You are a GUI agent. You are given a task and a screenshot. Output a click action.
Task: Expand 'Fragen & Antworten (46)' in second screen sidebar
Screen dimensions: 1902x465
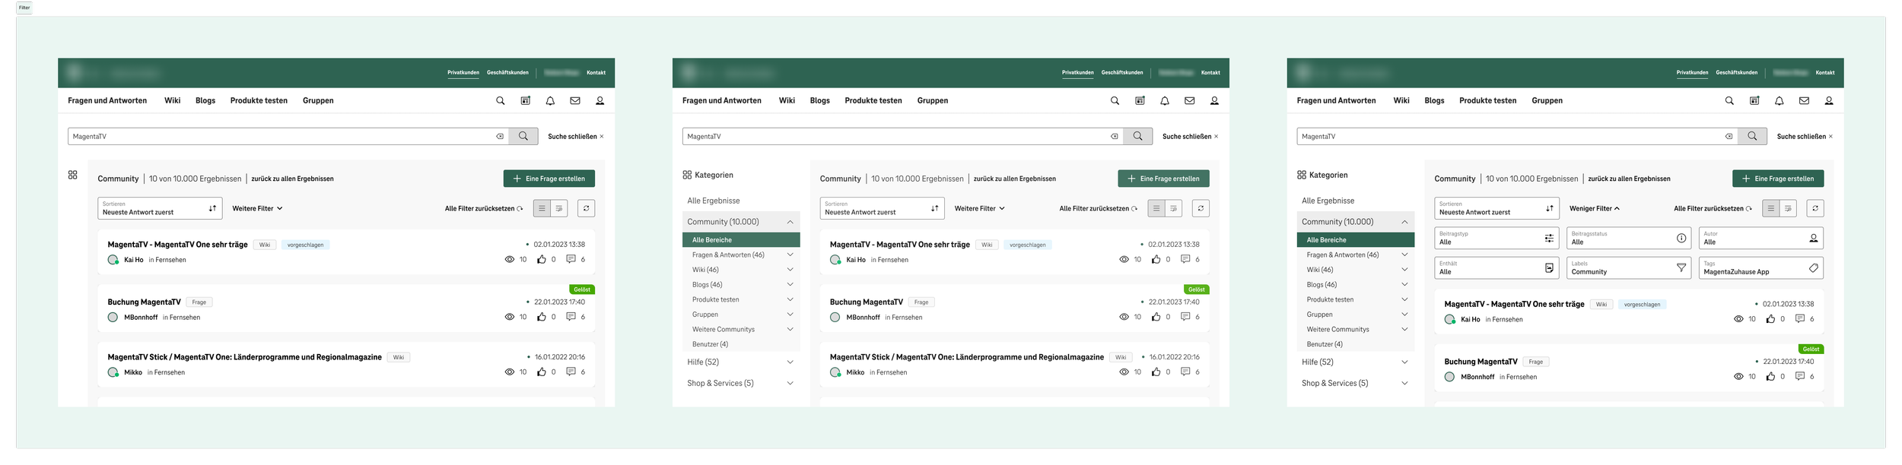pyautogui.click(x=741, y=255)
